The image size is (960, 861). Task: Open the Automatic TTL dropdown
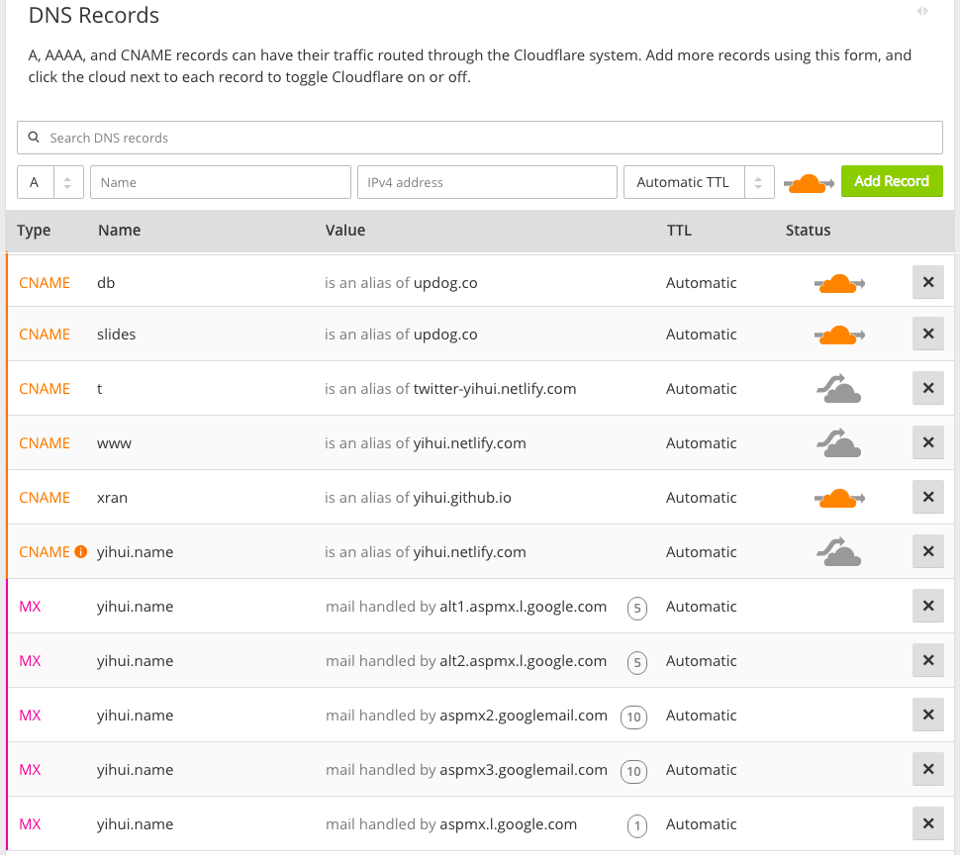pos(684,182)
